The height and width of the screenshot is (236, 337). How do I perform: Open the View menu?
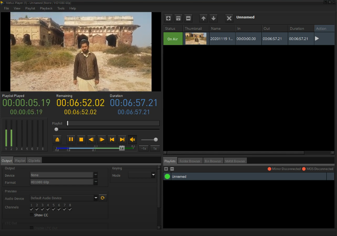(17, 8)
